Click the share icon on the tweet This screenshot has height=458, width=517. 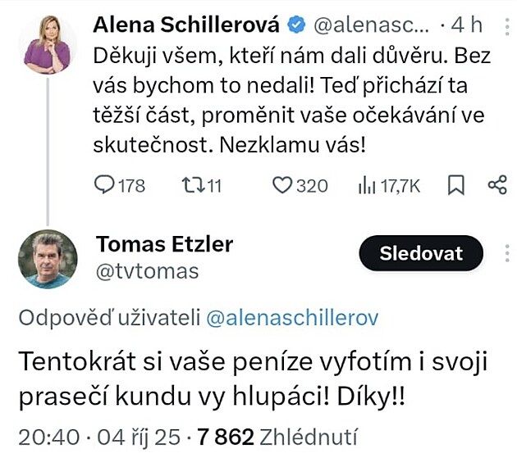click(496, 186)
